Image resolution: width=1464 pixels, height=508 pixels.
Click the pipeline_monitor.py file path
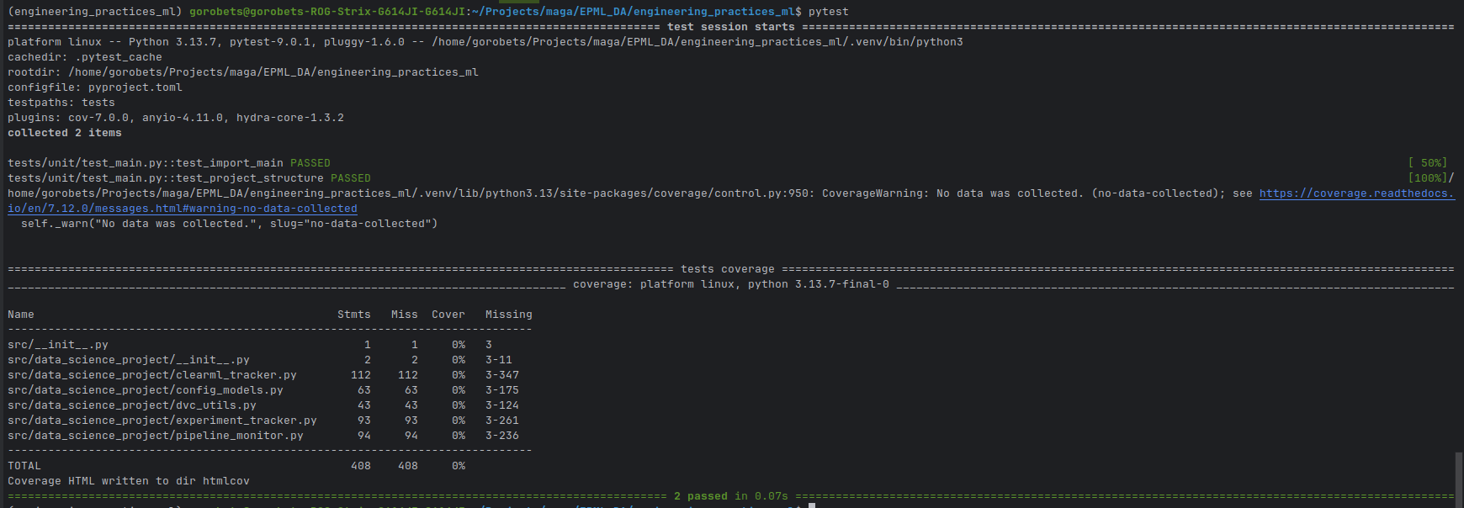pyautogui.click(x=156, y=436)
